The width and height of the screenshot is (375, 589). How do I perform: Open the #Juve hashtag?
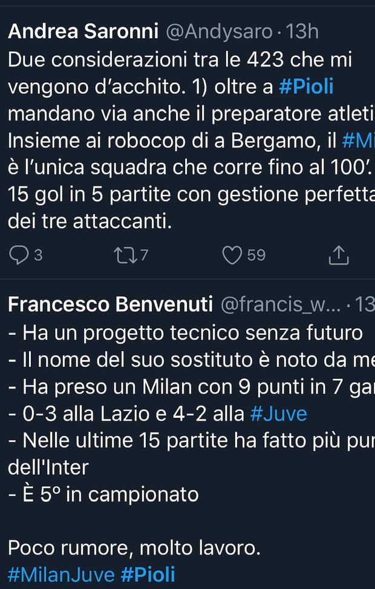pos(278,414)
